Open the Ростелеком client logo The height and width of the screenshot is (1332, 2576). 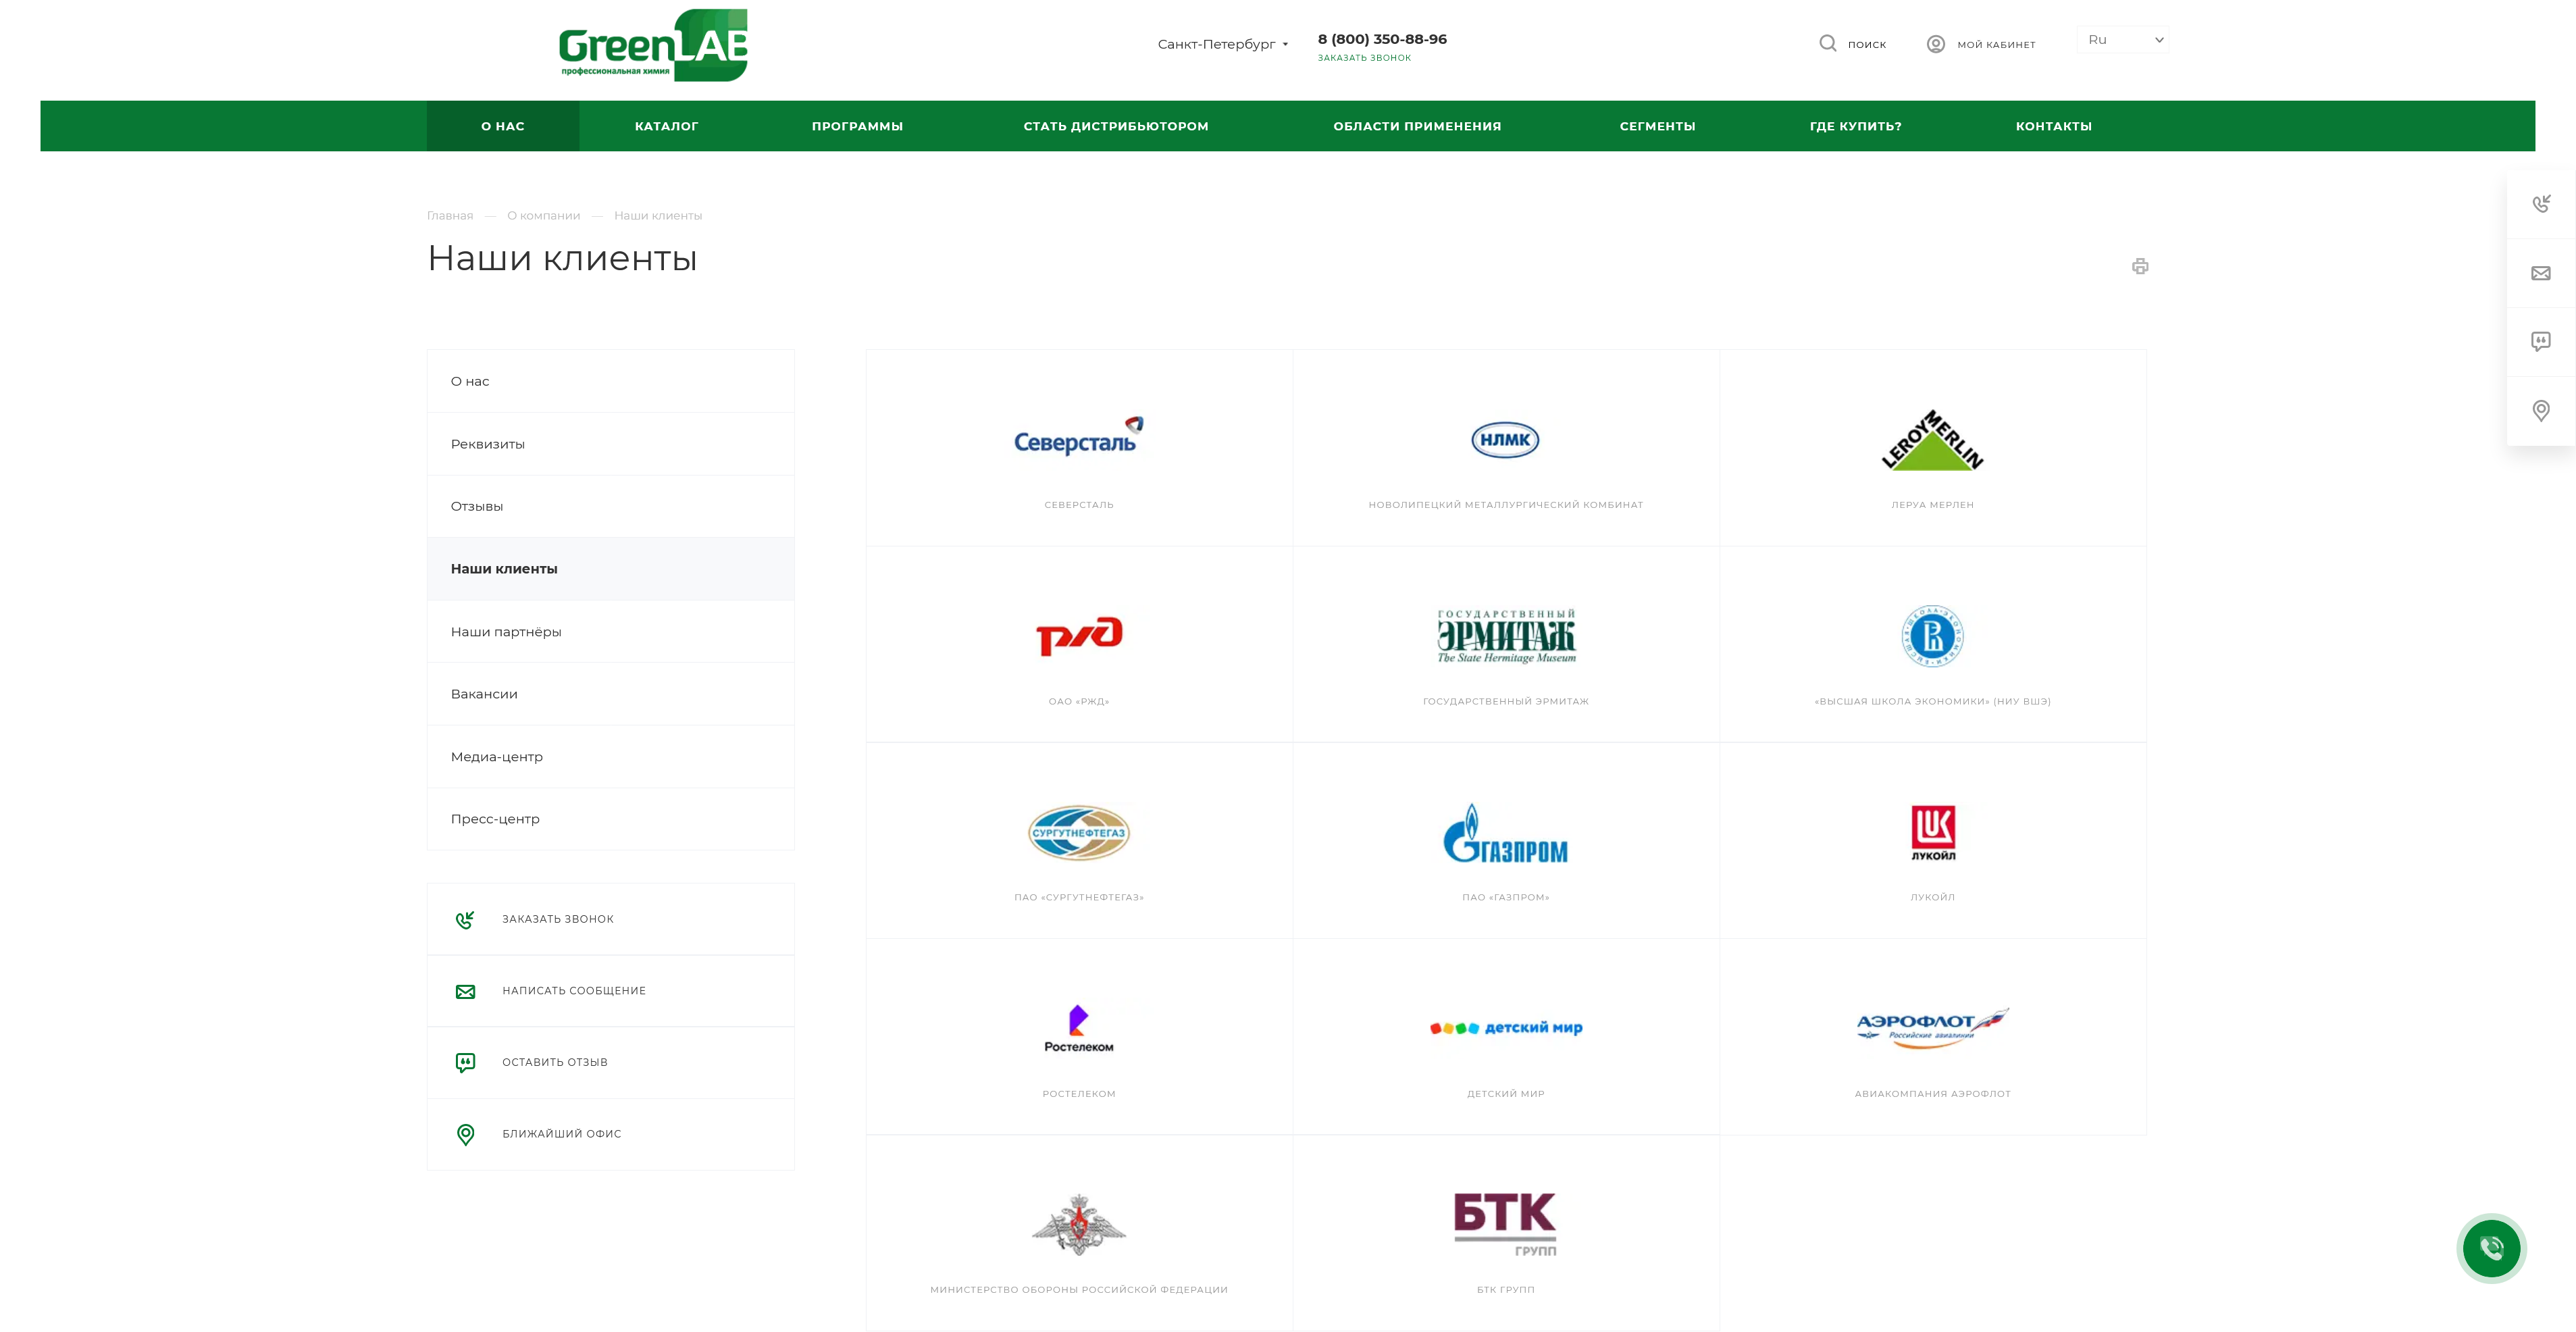1078,1029
